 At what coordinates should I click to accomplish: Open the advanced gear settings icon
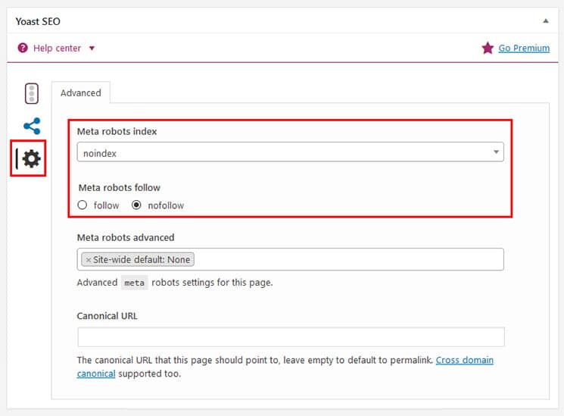[31, 159]
